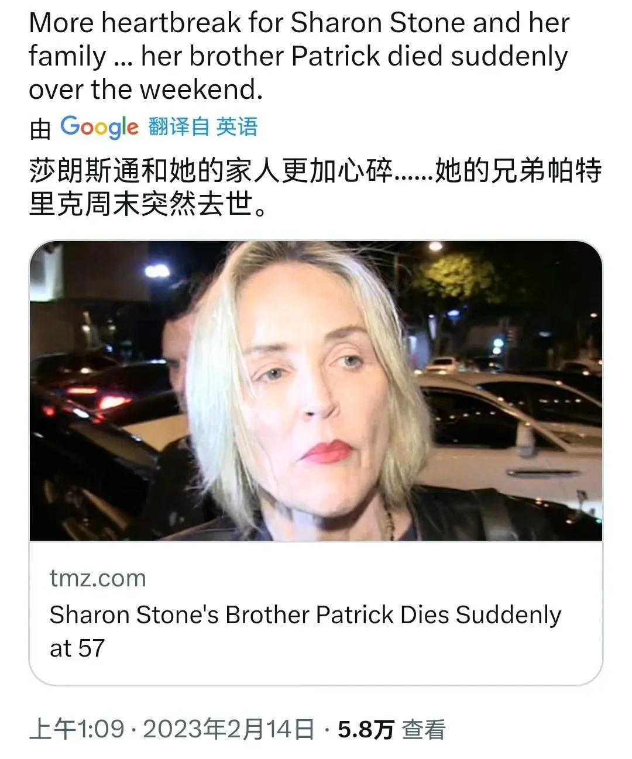
Task: Click the 由 character before Google
Action: (40, 129)
